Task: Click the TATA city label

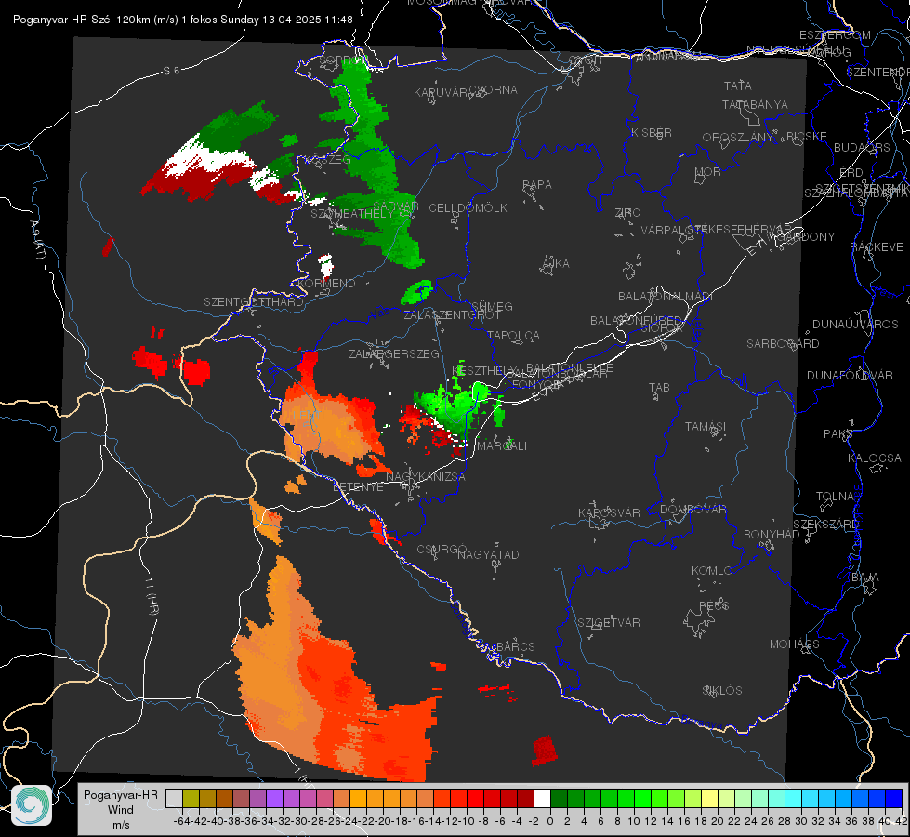Action: click(x=738, y=86)
